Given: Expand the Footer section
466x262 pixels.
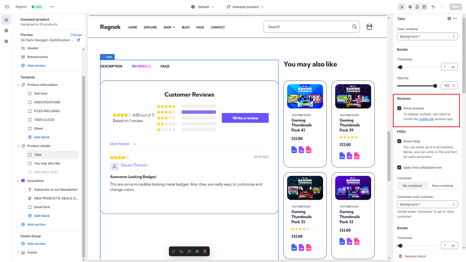Looking at the screenshot, I should 18,252.
